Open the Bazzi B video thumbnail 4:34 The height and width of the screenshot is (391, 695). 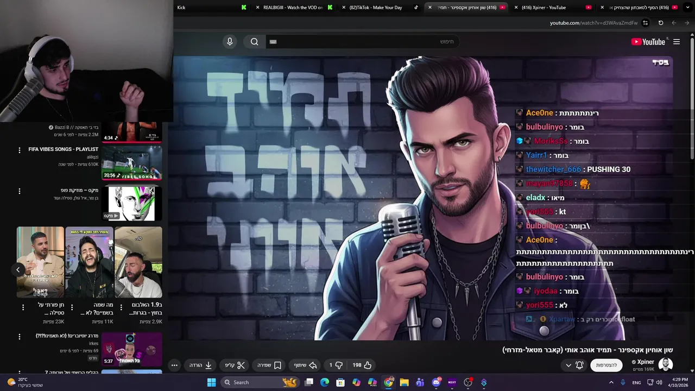(132, 132)
